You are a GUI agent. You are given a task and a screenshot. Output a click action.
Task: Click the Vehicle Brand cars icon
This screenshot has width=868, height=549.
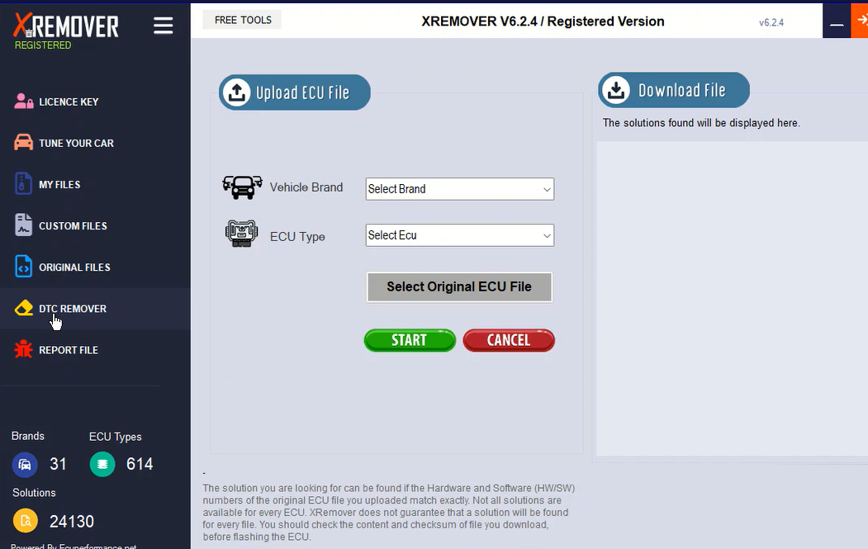click(x=242, y=187)
